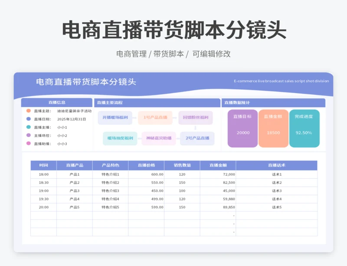347x266 pixels.
Task: Select the 89,850 amount cell
Action: pyautogui.click(x=218, y=207)
